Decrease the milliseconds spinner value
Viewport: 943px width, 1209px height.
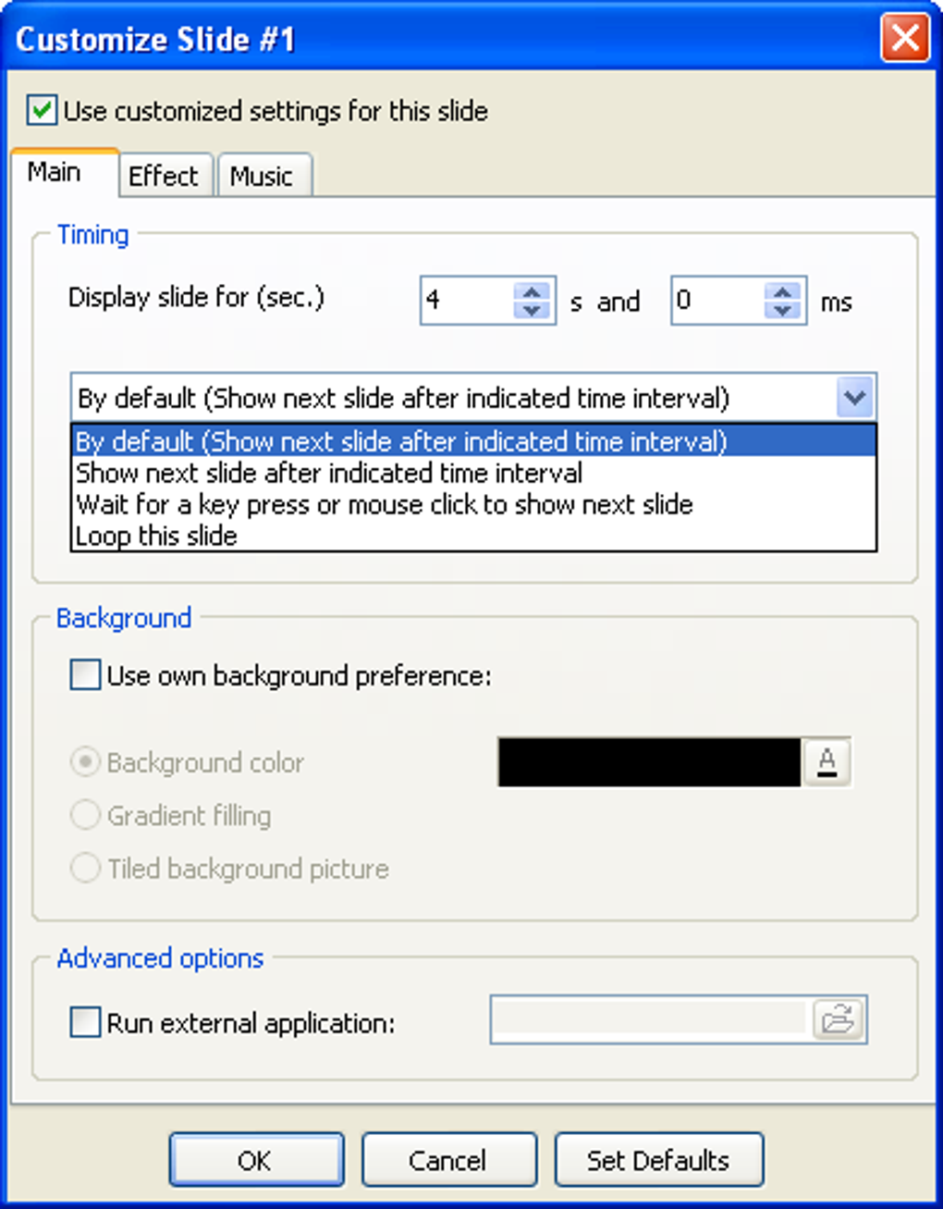tap(783, 311)
